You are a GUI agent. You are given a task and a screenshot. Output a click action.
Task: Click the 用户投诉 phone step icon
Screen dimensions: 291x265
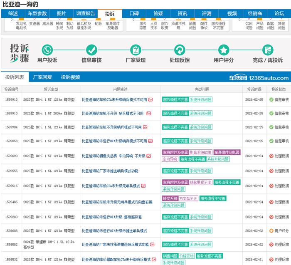[47, 50]
